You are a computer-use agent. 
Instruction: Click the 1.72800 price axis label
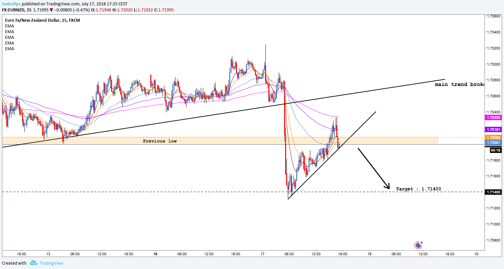[x=494, y=80]
